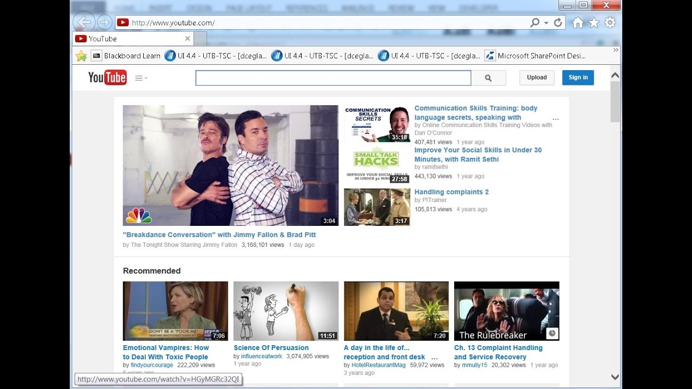692x389 pixels.
Task: Open the YouTube guide menu dropdown
Action: coord(141,78)
